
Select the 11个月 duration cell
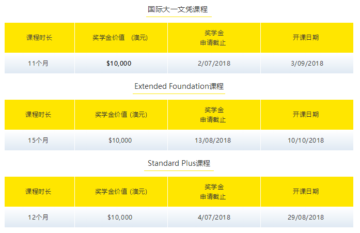click(x=38, y=64)
